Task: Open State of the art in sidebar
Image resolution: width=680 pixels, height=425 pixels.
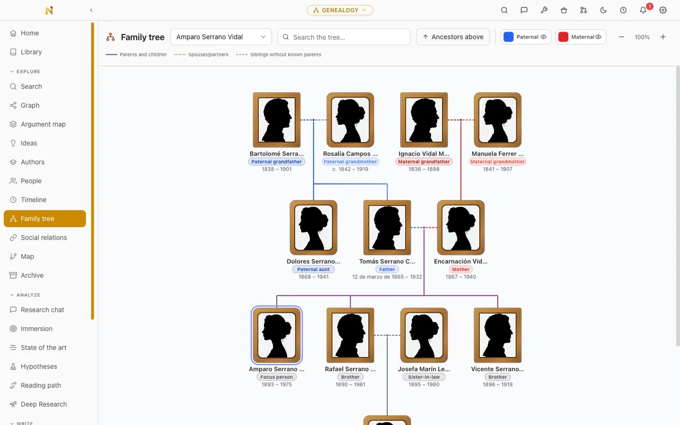Action: point(45,347)
